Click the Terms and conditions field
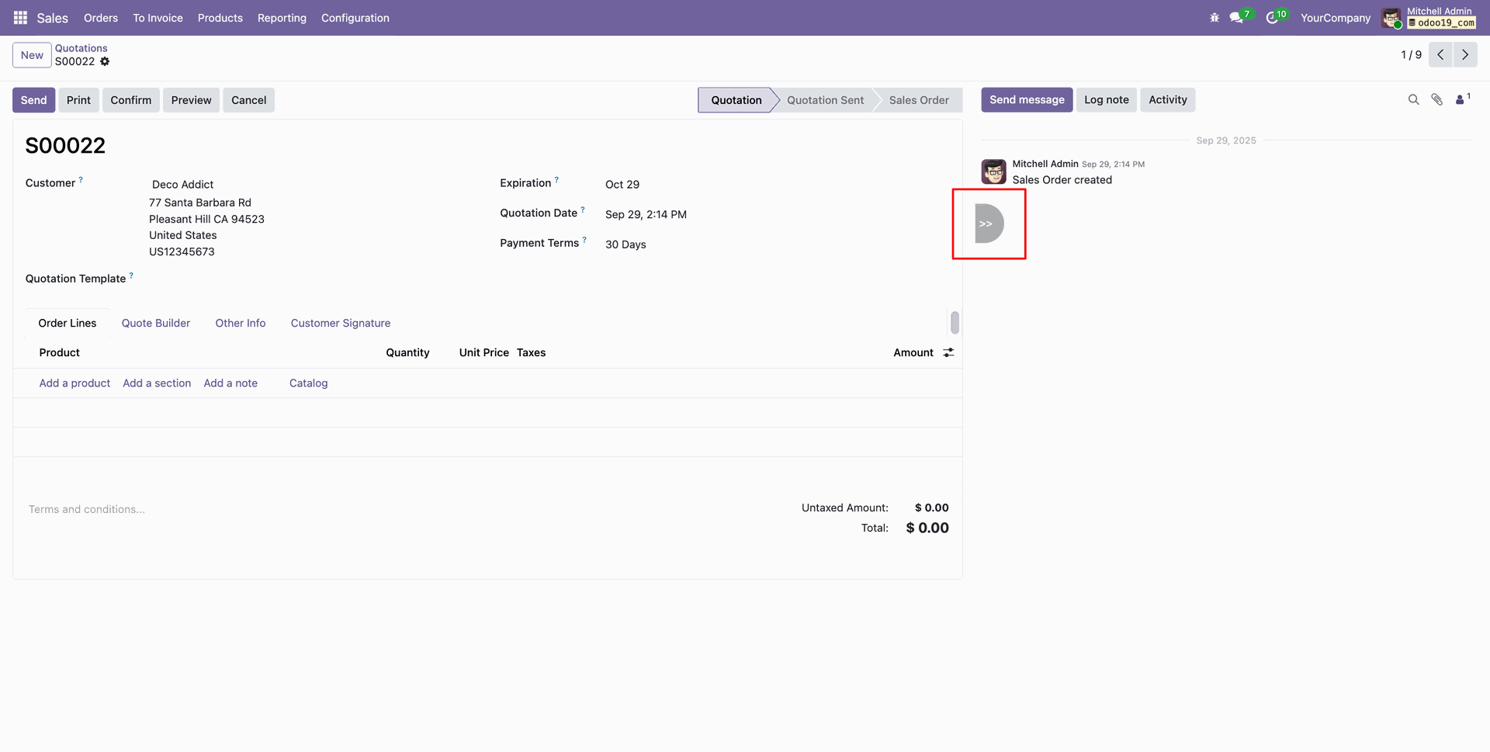The width and height of the screenshot is (1490, 752). tap(87, 510)
